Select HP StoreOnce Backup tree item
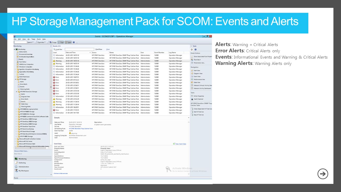341x192 pixels. tap(27, 129)
